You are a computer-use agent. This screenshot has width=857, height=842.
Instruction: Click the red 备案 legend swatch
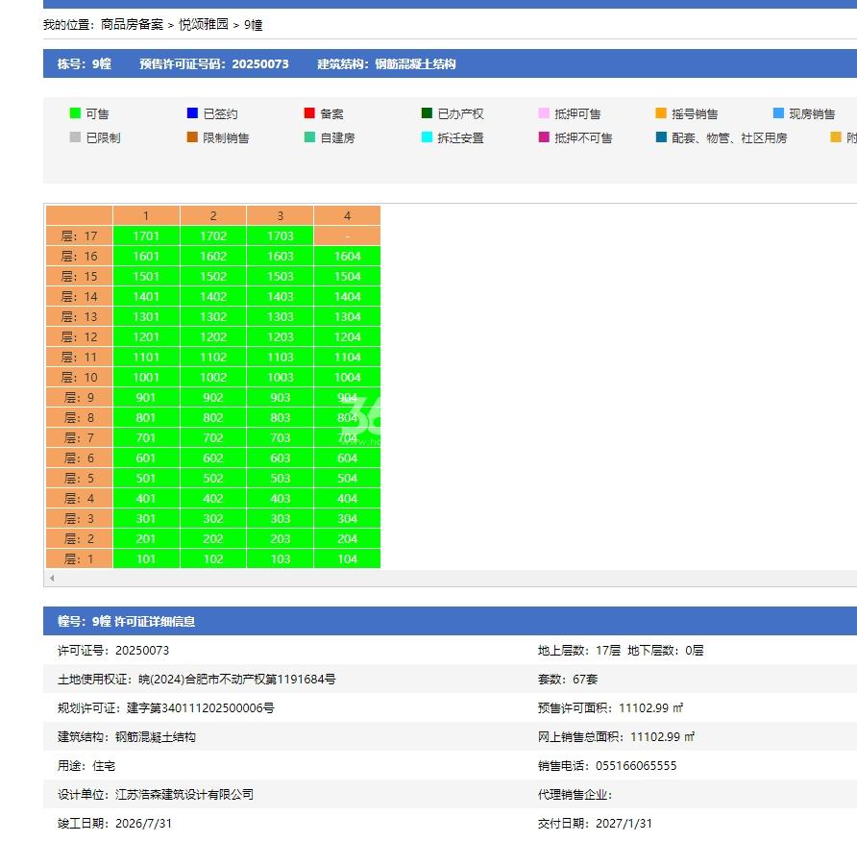309,113
